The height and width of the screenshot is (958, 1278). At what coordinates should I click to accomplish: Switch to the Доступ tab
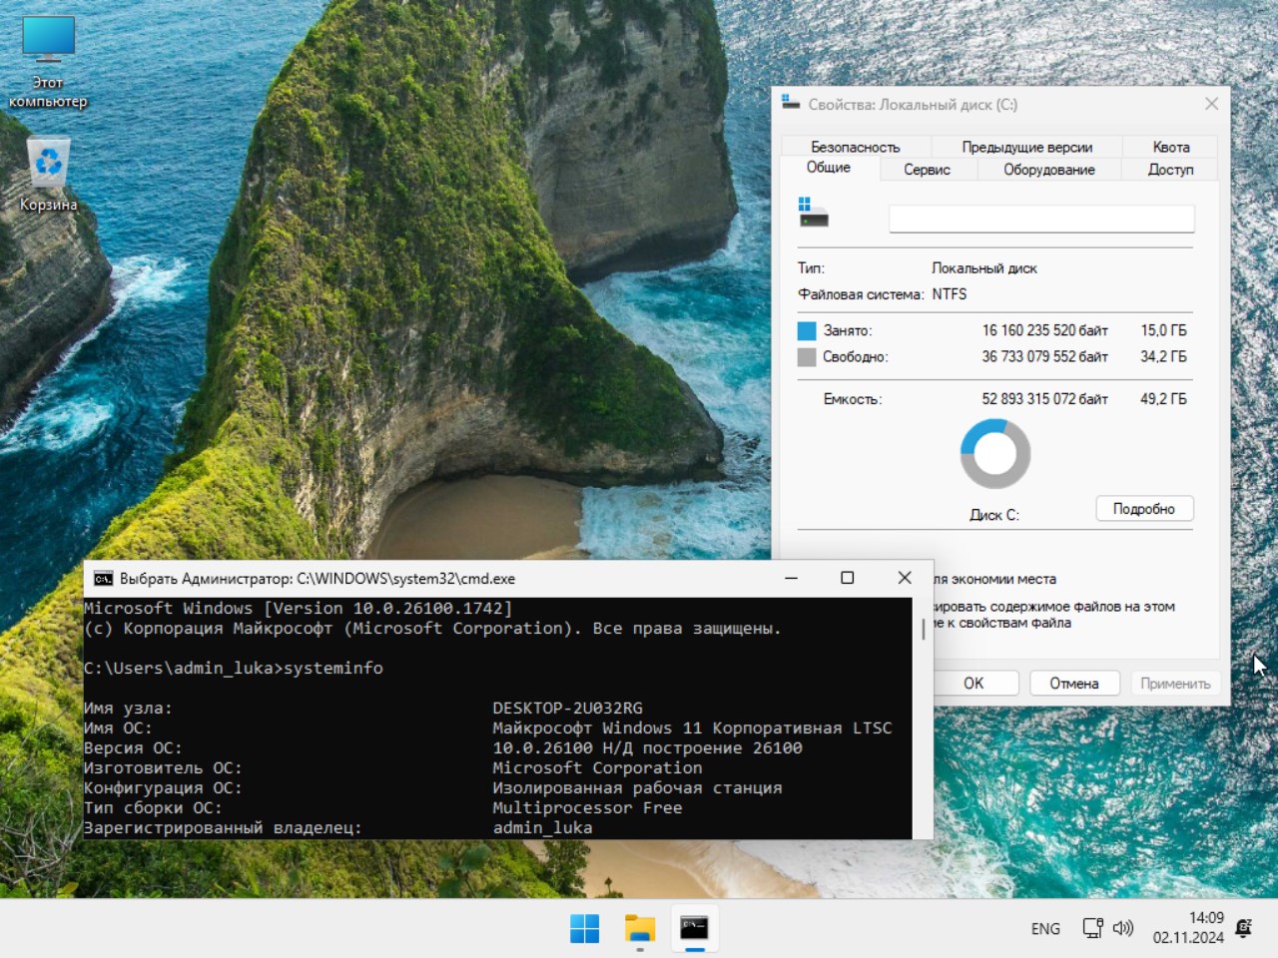click(x=1171, y=170)
